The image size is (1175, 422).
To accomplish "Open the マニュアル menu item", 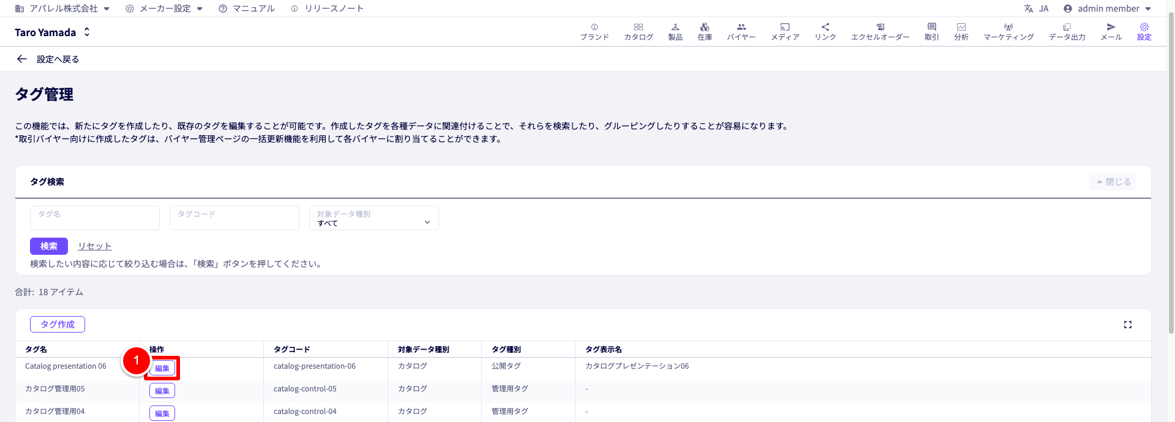I will pos(247,9).
